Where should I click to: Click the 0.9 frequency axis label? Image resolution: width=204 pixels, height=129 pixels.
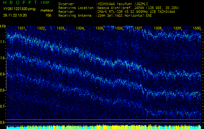click(x=3, y=74)
